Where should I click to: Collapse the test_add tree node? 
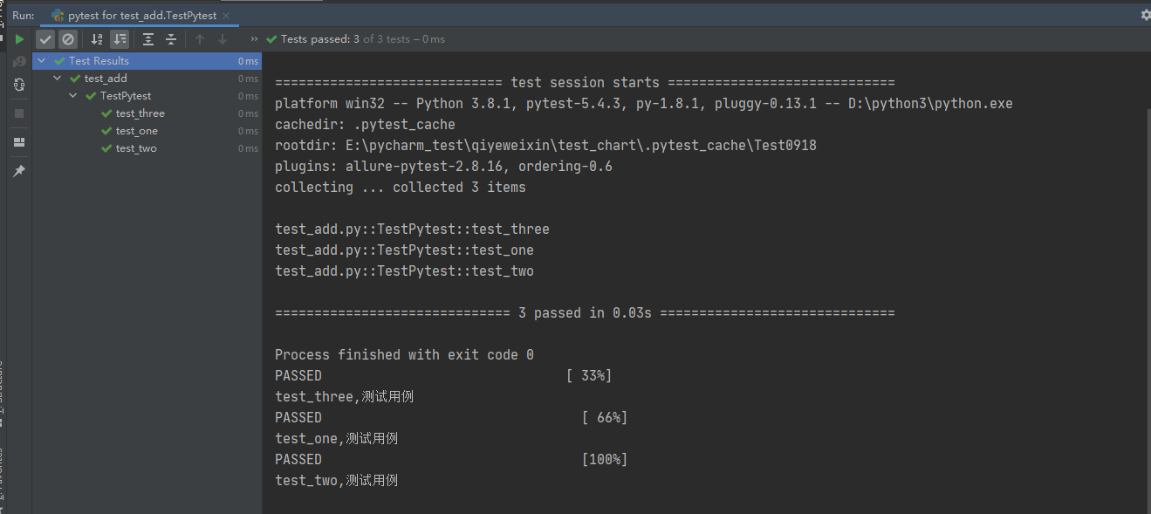58,79
